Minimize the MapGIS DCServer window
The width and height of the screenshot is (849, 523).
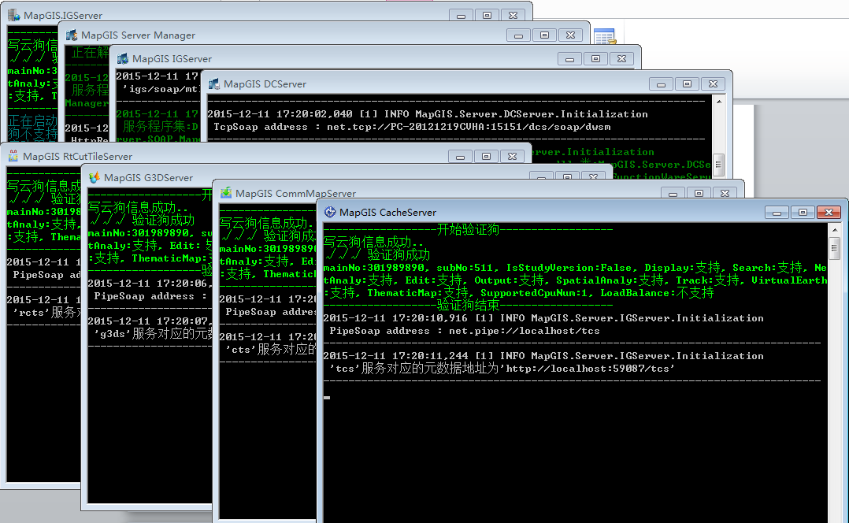[661, 84]
